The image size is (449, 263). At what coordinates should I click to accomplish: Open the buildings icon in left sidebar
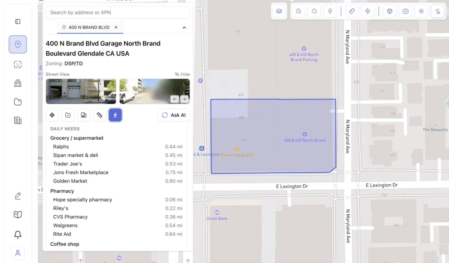[18, 83]
